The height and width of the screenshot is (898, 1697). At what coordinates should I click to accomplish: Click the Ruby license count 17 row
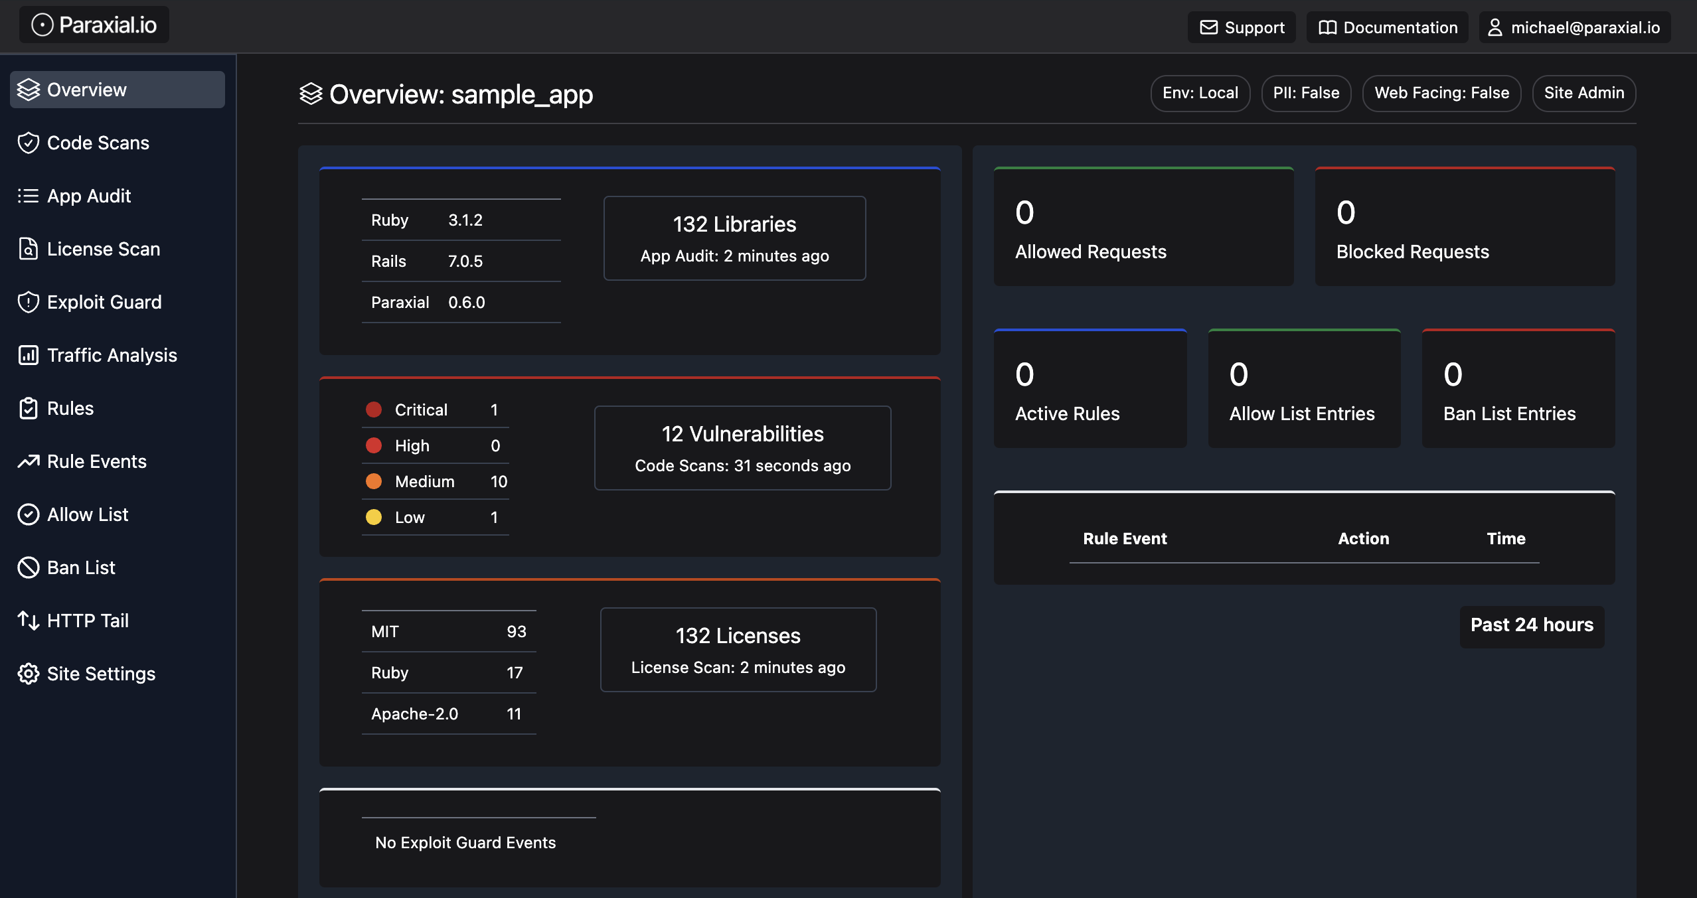tap(449, 672)
